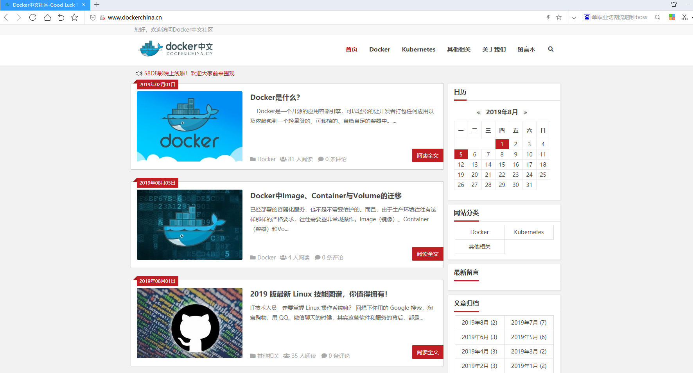The width and height of the screenshot is (693, 373).
Task: Go to previous month in calendar
Action: pos(478,112)
